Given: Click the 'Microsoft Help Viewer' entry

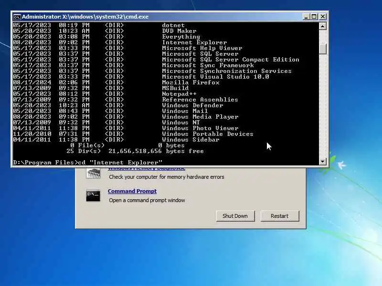Looking at the screenshot, I should (202, 48).
